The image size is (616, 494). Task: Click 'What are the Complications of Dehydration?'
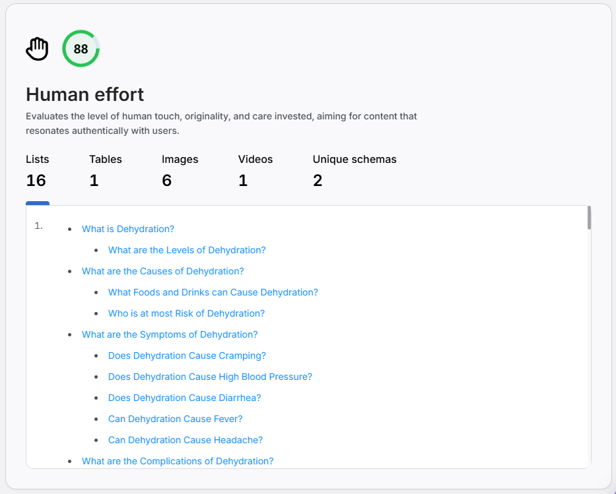pos(178,461)
